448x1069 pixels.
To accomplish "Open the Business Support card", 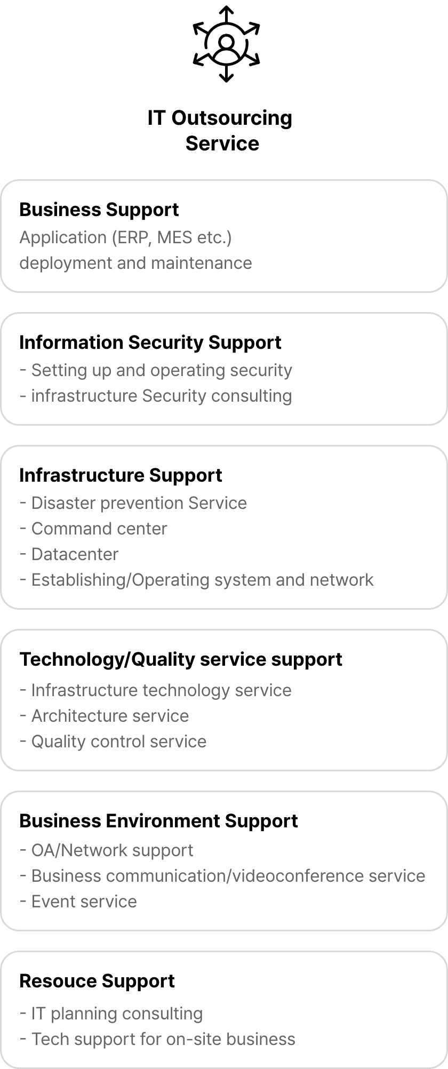I will point(224,236).
